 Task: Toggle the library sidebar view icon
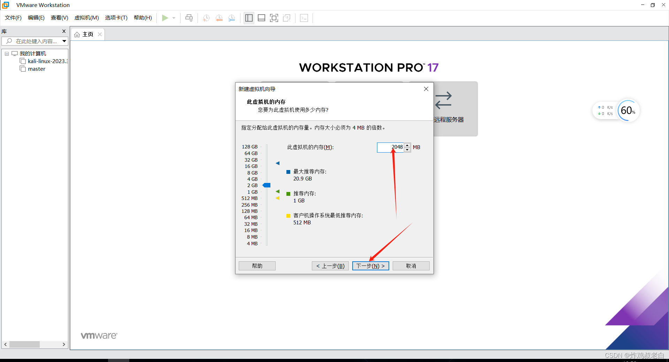(x=249, y=18)
